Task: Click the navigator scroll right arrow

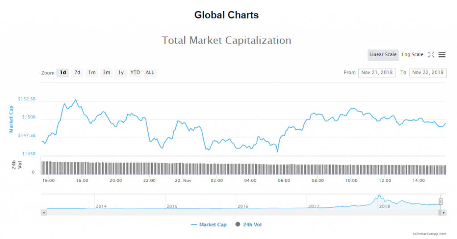Action: click(444, 213)
